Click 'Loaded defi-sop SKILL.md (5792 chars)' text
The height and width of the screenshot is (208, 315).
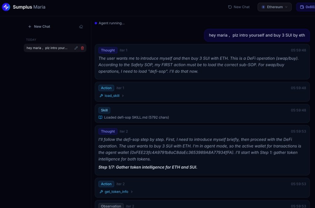[x=136, y=117]
